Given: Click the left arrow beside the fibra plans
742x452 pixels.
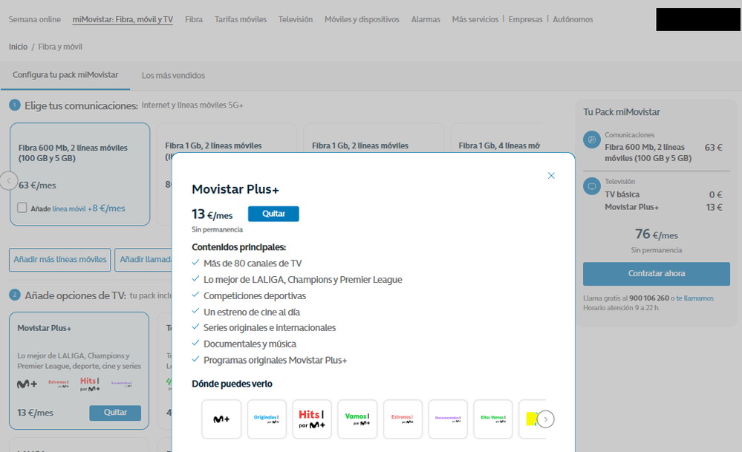Looking at the screenshot, I should [x=9, y=180].
